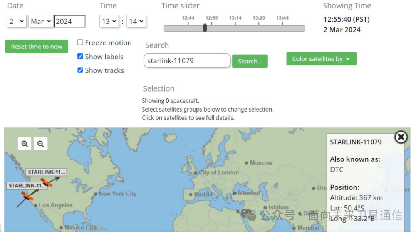The image size is (416, 232).
Task: Click the Isfahan map label
Action: (278, 207)
